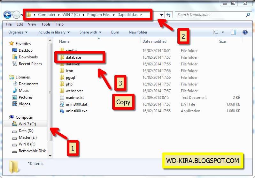Image resolution: width=255 pixels, height=178 pixels.
Task: Click the Pictures library icon
Action: [15, 97]
